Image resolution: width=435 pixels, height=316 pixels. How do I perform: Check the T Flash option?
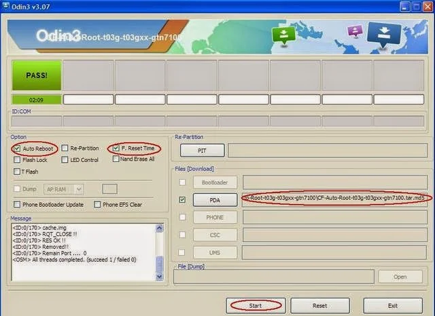(17, 172)
